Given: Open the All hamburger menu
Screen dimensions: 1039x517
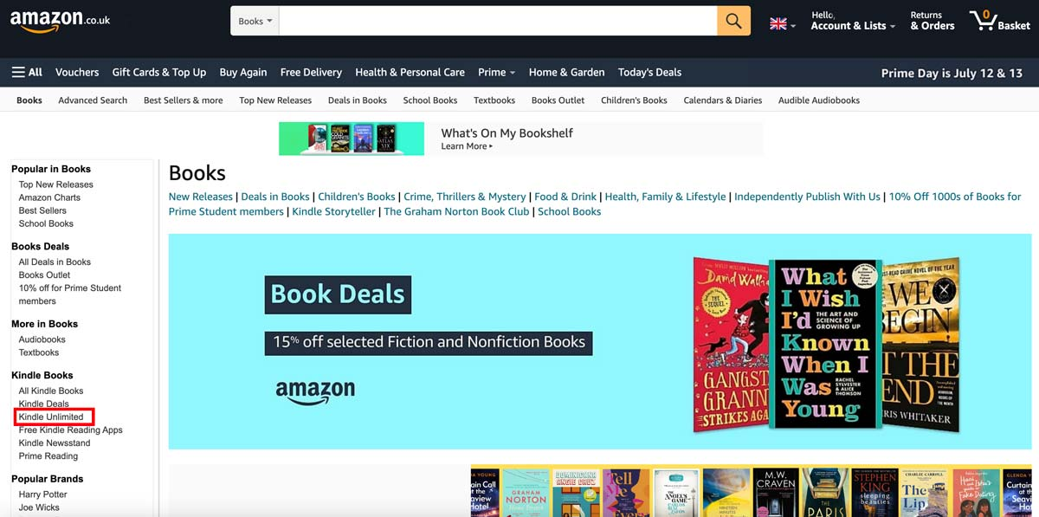Looking at the screenshot, I should (x=27, y=73).
